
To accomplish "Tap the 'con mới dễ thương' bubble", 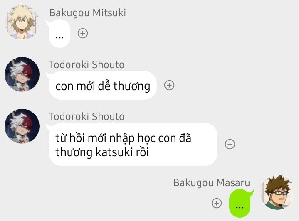I will point(101,85).
